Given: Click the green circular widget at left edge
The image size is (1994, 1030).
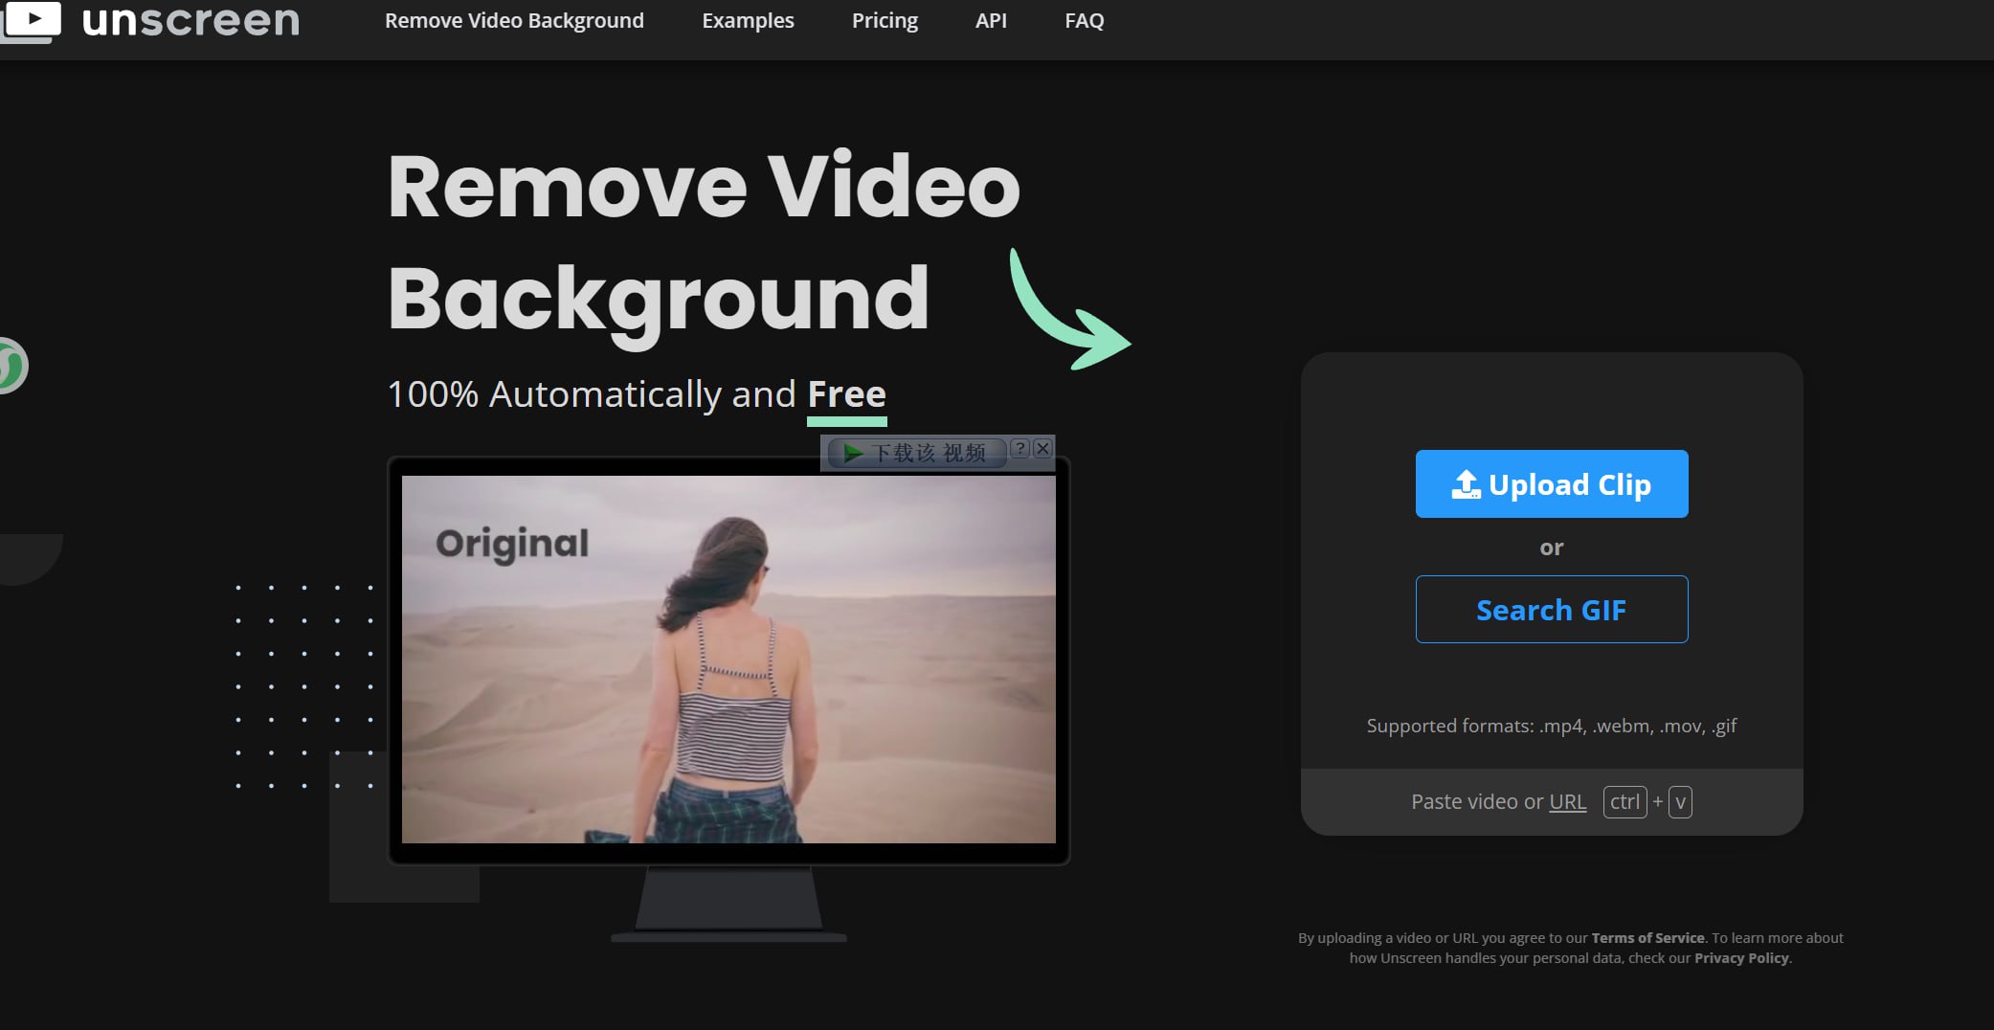Looking at the screenshot, I should pyautogui.click(x=12, y=366).
